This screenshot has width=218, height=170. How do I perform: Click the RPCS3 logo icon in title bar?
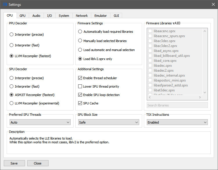[5, 4]
